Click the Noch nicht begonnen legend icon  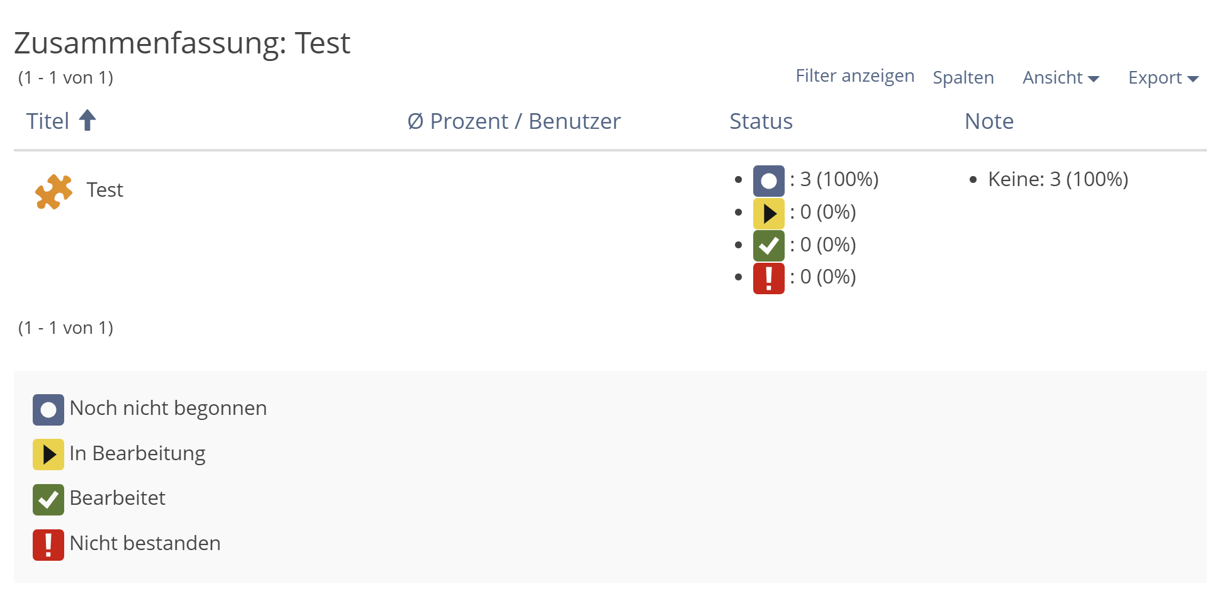click(48, 410)
